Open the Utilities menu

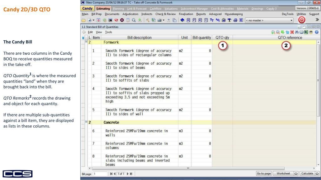coord(301,14)
